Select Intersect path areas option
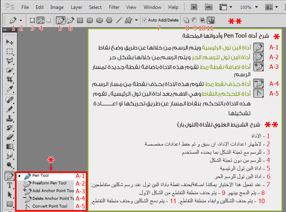 (x=202, y=20)
